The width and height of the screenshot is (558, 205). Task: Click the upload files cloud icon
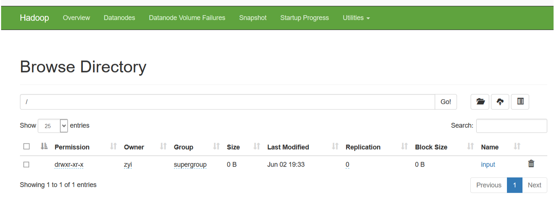500,102
